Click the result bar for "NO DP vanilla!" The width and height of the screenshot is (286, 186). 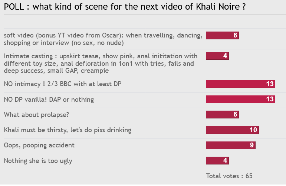point(240,99)
